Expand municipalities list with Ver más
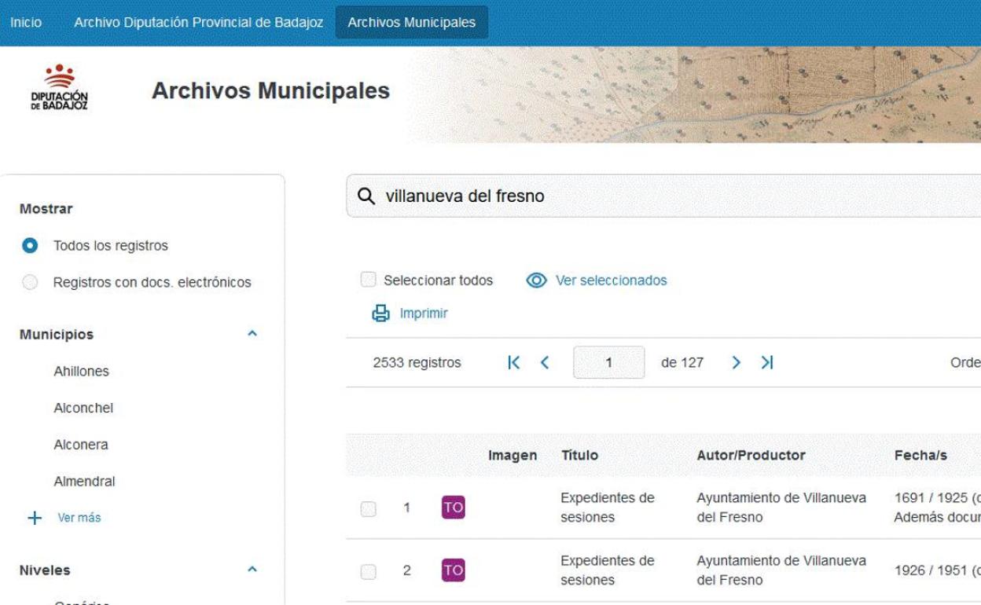This screenshot has height=605, width=981. 78,518
